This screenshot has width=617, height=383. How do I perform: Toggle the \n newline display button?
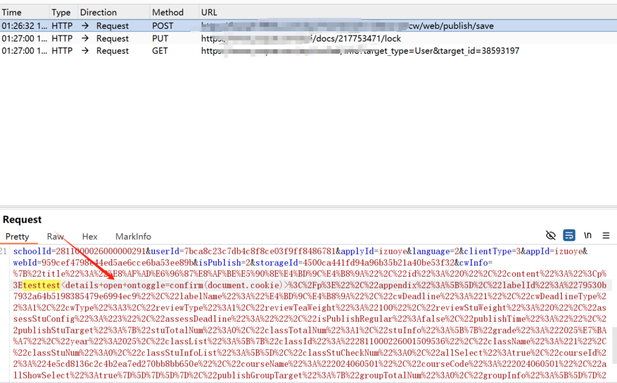coord(587,235)
